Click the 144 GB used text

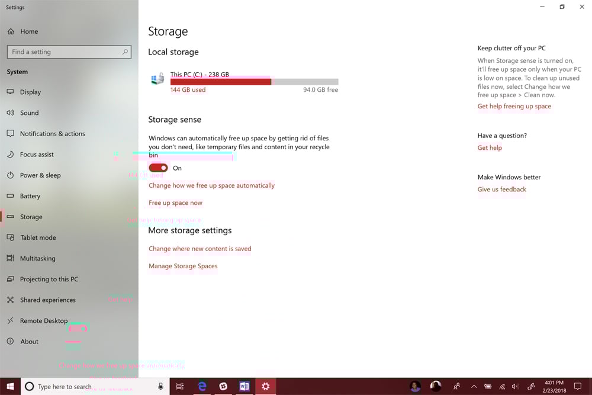pos(188,90)
